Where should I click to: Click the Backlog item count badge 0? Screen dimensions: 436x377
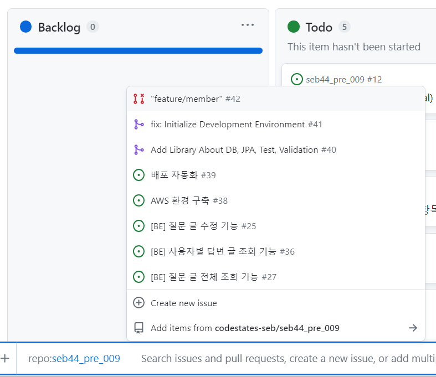tap(93, 27)
